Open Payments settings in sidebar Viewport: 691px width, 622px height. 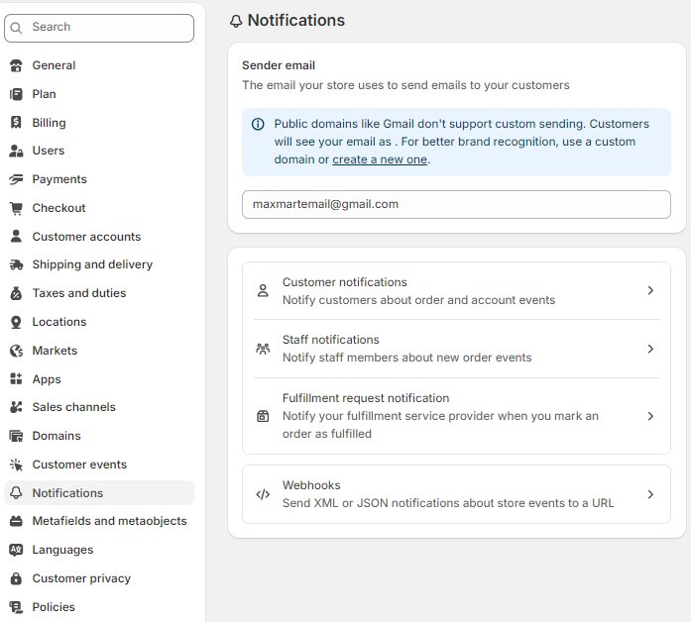pos(59,179)
